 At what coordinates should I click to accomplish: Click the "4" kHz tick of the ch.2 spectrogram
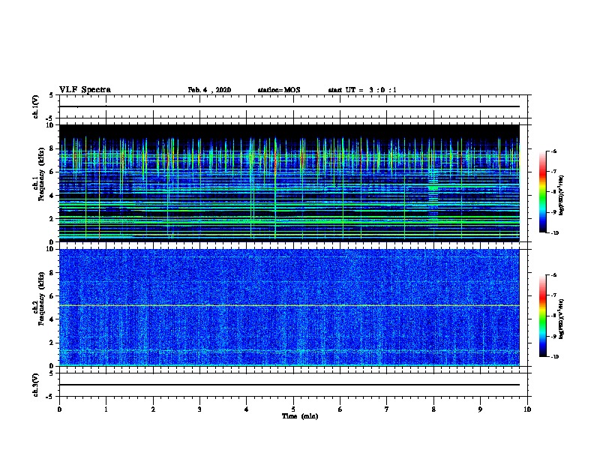(52, 319)
